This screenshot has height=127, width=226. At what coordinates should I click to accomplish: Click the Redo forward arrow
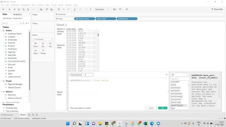14,10
